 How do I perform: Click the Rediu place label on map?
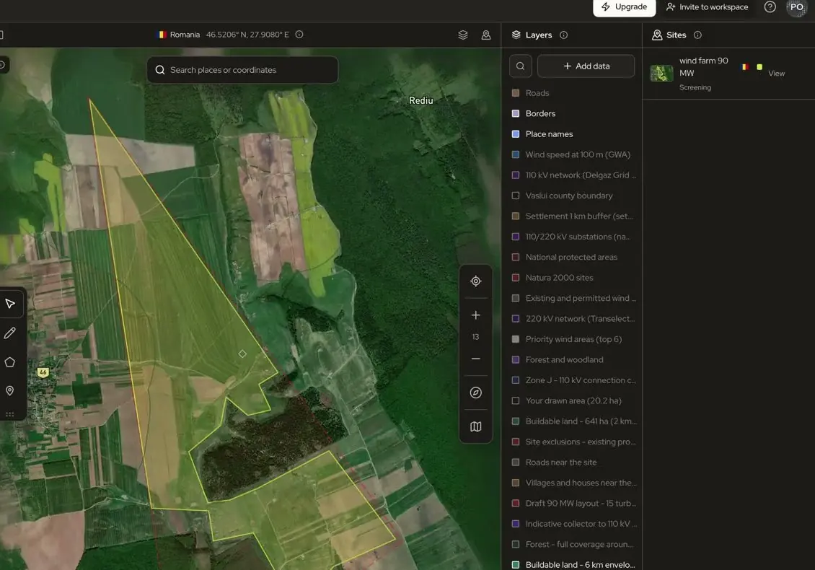421,100
